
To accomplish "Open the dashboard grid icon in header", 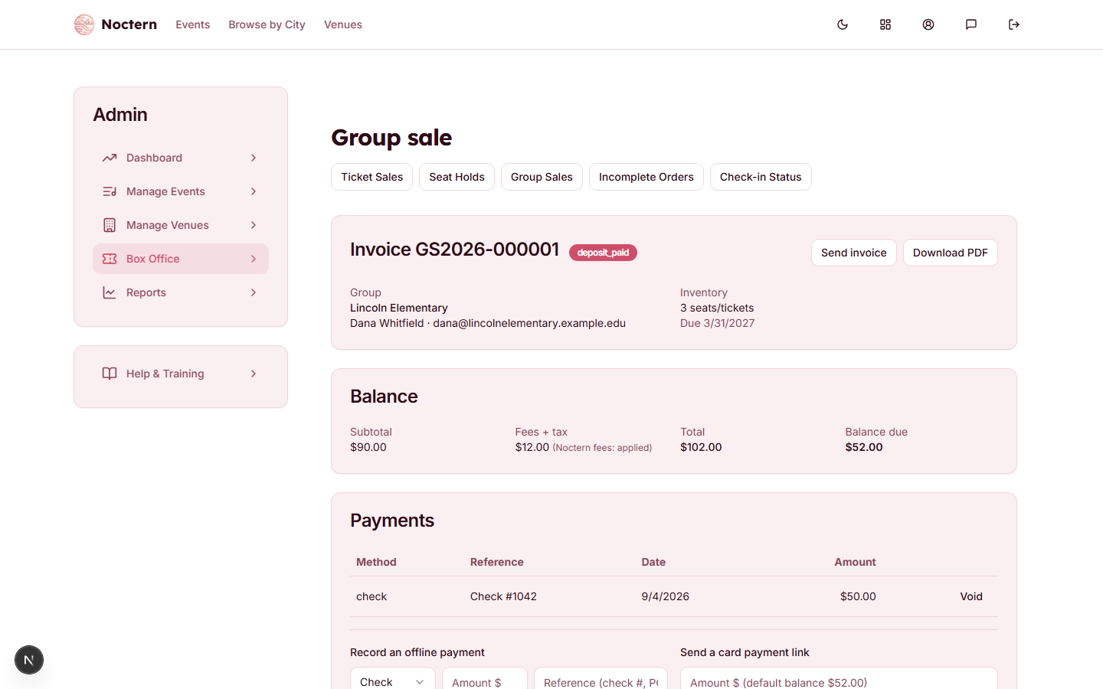I will pos(885,24).
